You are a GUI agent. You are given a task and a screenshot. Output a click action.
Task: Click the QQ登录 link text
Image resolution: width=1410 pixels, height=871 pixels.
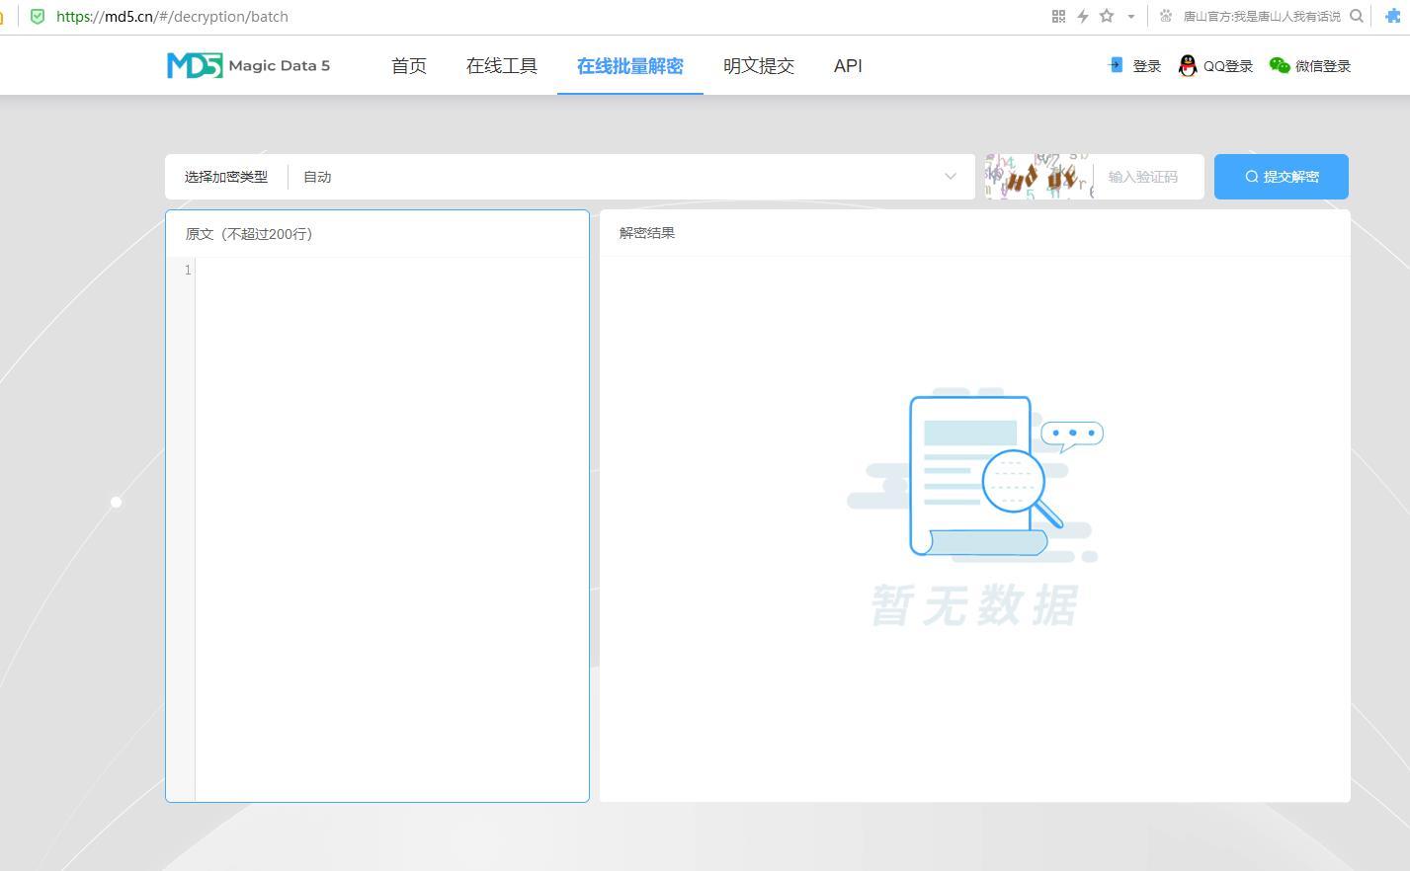click(x=1228, y=66)
